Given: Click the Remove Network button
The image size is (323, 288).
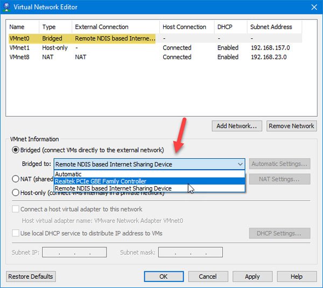Looking at the screenshot, I should (291, 126).
